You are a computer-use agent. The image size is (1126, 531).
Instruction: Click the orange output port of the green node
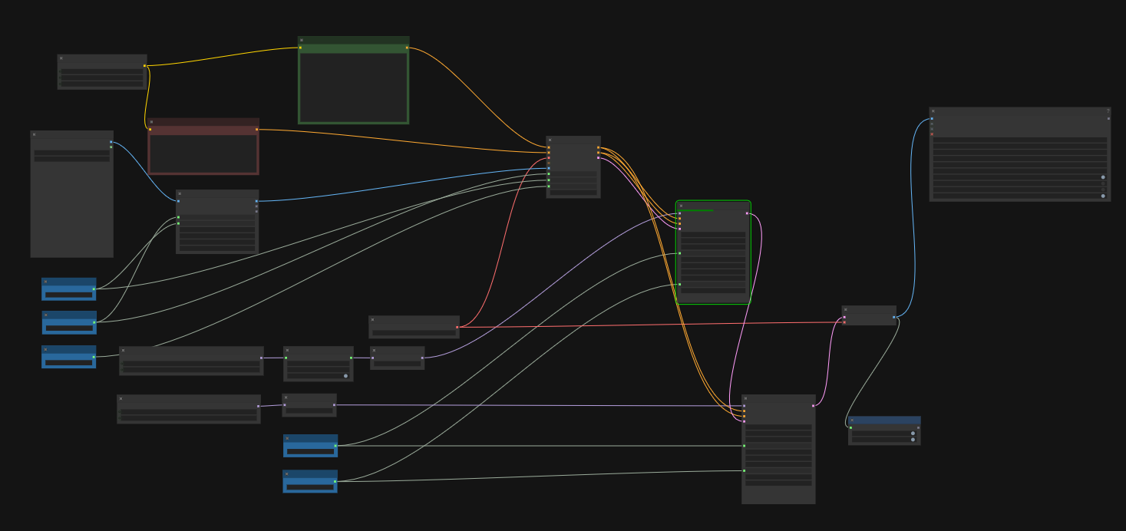(407, 48)
